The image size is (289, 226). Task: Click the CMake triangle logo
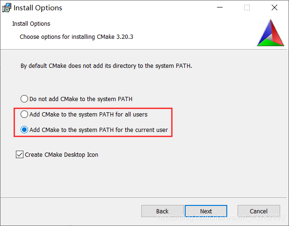tap(270, 33)
